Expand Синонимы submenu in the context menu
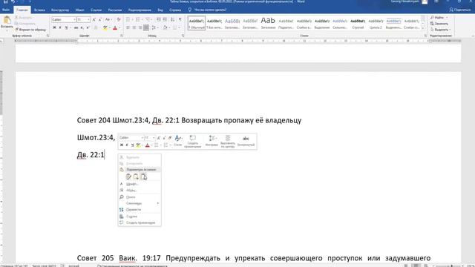475x267 pixels. tap(140, 203)
